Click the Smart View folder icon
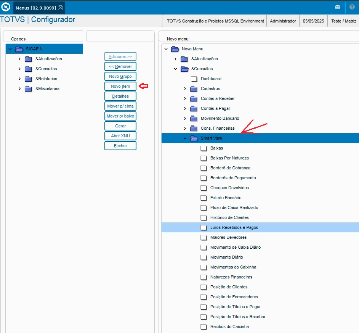 [194, 138]
